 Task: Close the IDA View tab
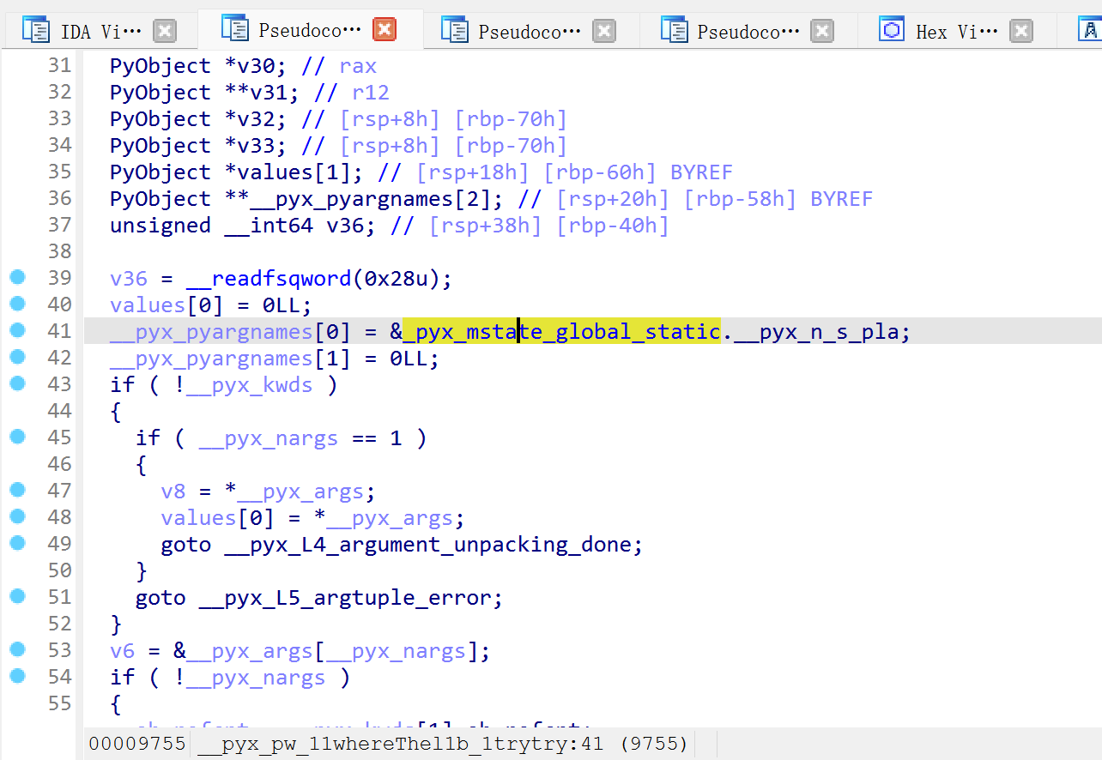pos(164,32)
